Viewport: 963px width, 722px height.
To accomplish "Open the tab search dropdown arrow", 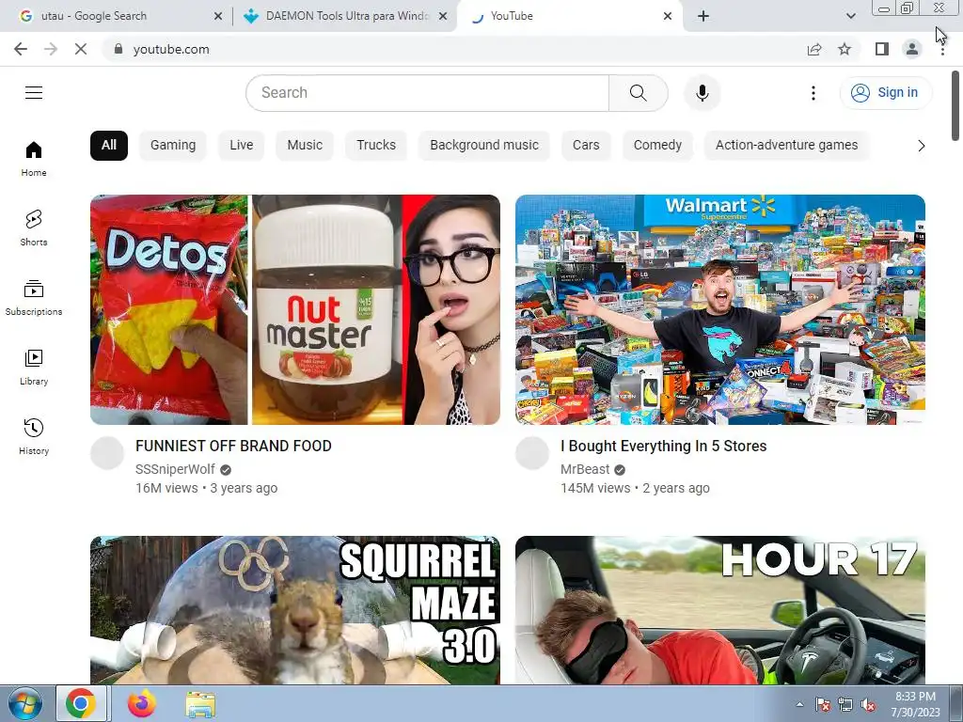I will tap(850, 16).
